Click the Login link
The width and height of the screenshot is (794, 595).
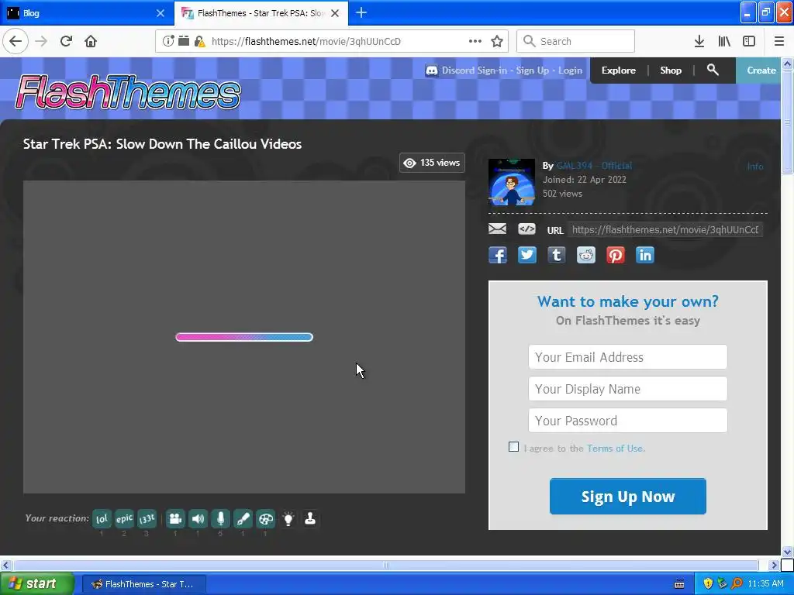[x=570, y=71]
